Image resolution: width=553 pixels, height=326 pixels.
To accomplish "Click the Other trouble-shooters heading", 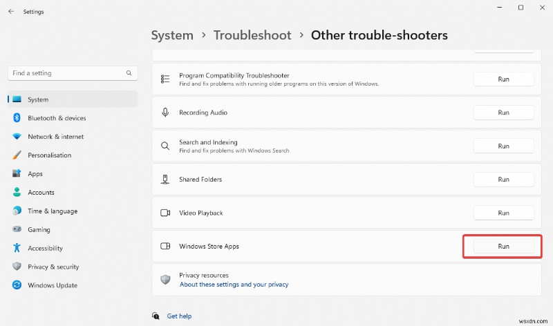I will (x=379, y=35).
